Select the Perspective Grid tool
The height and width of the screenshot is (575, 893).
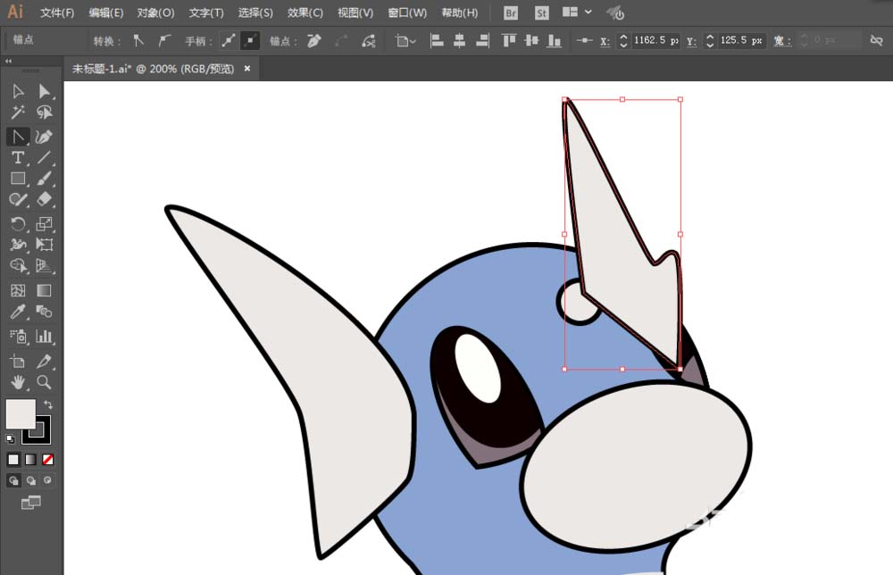tap(44, 266)
